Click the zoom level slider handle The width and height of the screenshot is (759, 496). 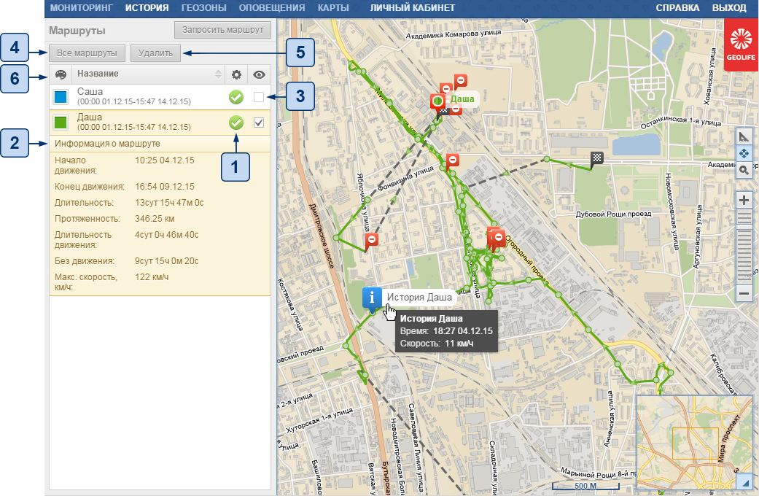tap(744, 227)
